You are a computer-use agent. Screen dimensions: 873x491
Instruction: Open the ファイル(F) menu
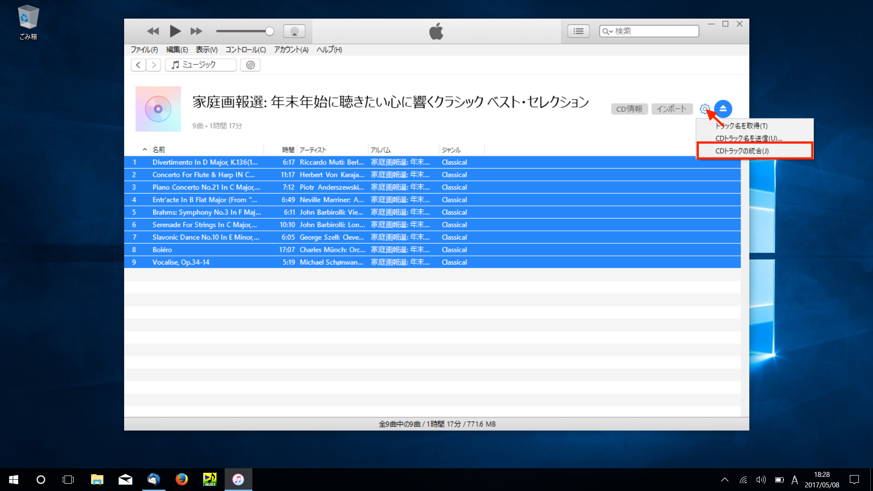(144, 50)
